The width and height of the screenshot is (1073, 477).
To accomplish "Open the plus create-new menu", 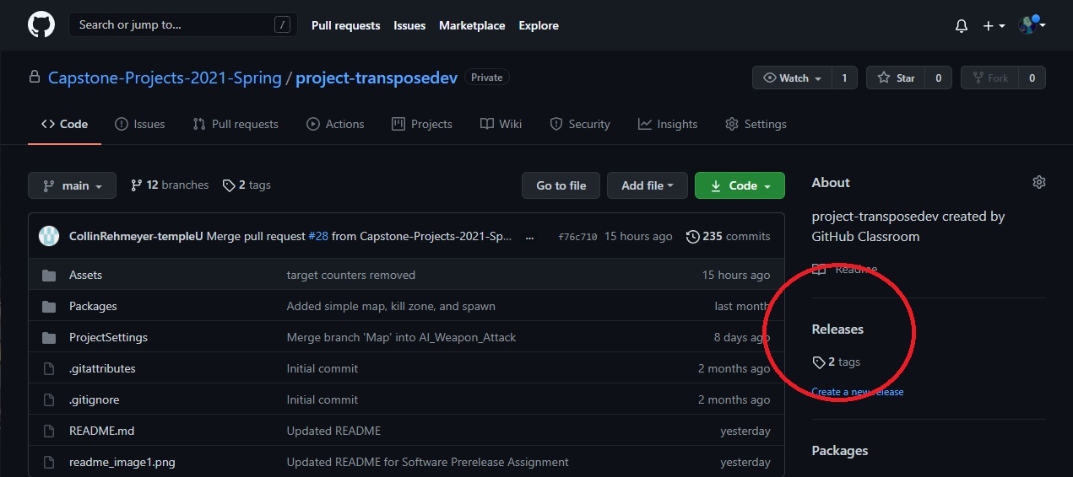I will 994,26.
